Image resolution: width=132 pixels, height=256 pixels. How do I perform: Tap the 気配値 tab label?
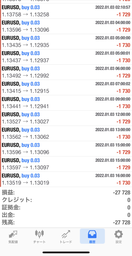(x=13, y=242)
